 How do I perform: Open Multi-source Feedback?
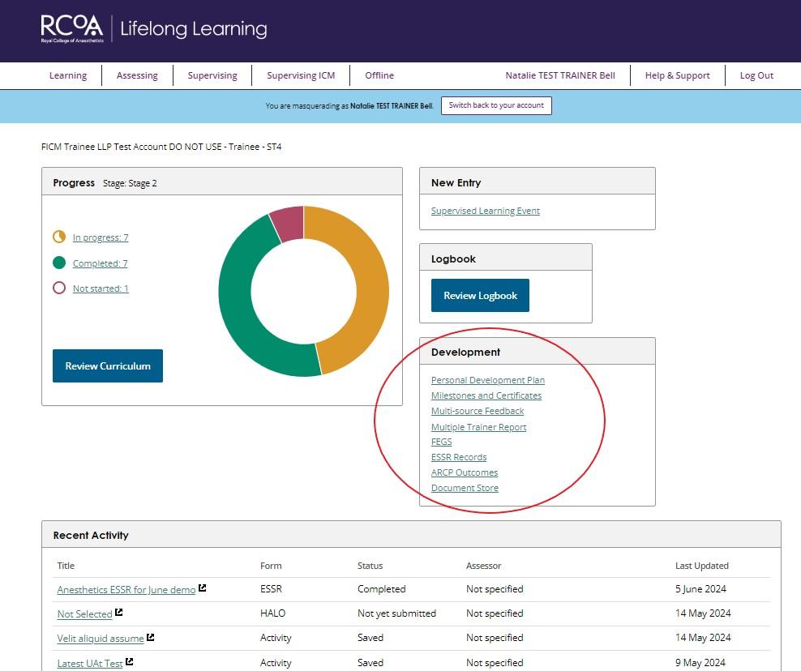478,411
